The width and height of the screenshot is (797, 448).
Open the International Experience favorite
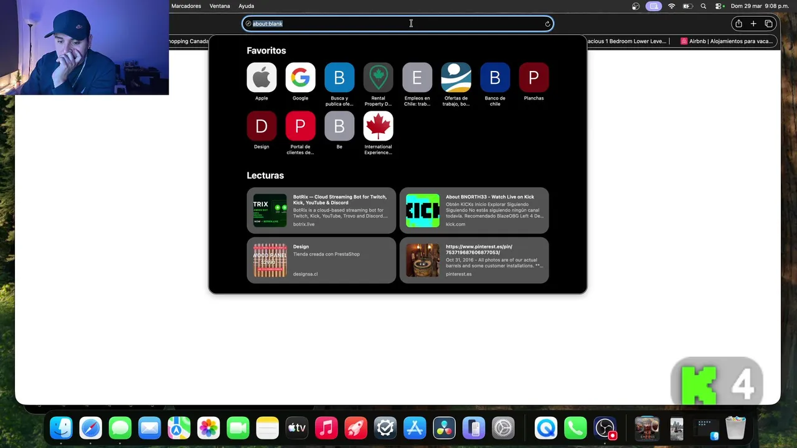point(378,126)
